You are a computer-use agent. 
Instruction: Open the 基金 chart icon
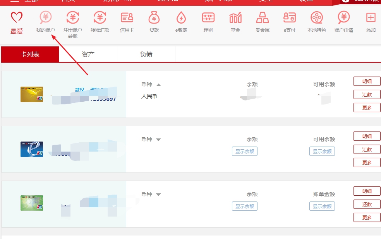pos(235,22)
